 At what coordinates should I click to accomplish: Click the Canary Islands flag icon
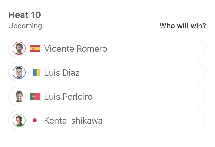(36, 72)
